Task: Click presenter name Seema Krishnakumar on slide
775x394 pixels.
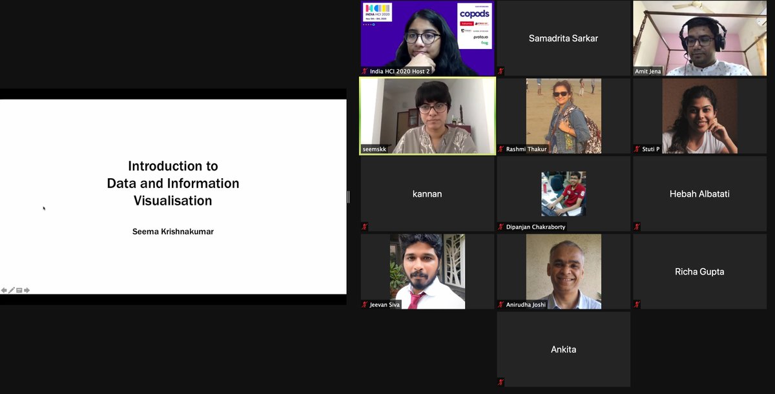Action: pos(173,231)
